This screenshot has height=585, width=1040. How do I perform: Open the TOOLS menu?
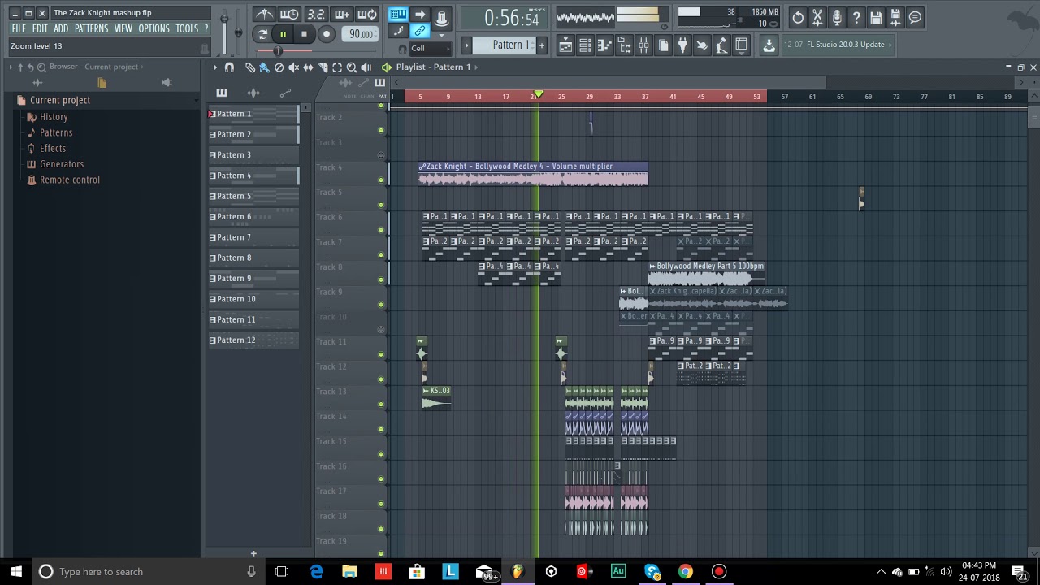click(x=187, y=28)
